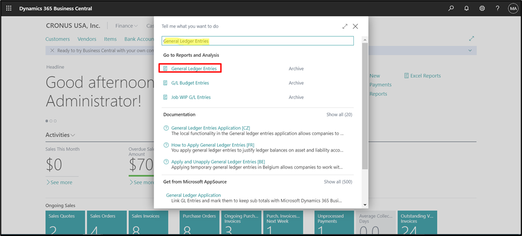
Task: Open Job WIP G/L Entries result
Action: pos(191,97)
